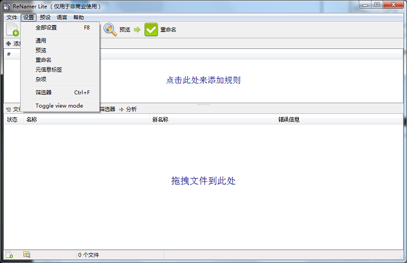This screenshot has width=407, height=263.
Task: Click the splitter grip between rules and files
Action: pos(203,105)
